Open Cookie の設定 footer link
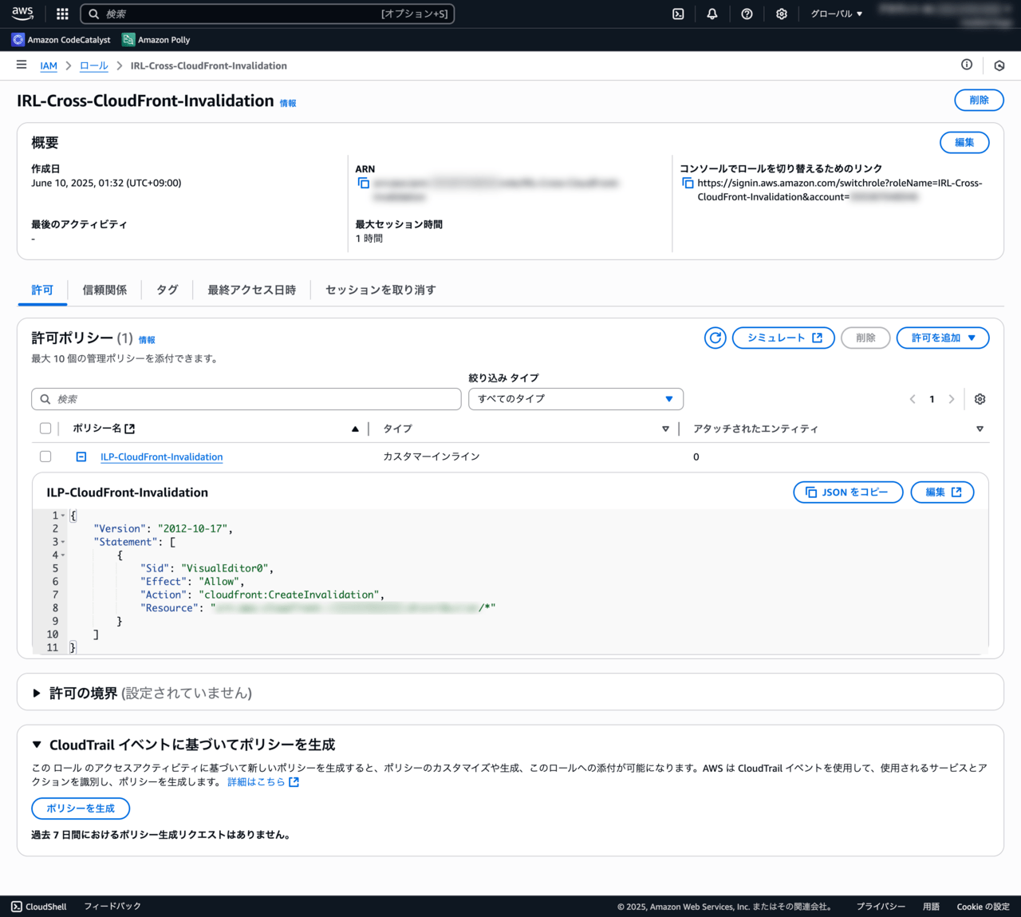This screenshot has width=1021, height=917. (x=984, y=907)
